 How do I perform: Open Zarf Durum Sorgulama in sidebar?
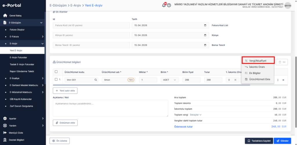click(21, 106)
